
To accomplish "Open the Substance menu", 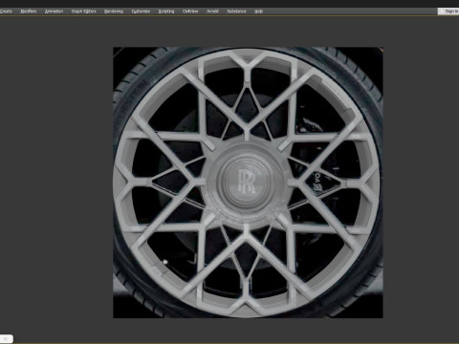I will point(236,11).
